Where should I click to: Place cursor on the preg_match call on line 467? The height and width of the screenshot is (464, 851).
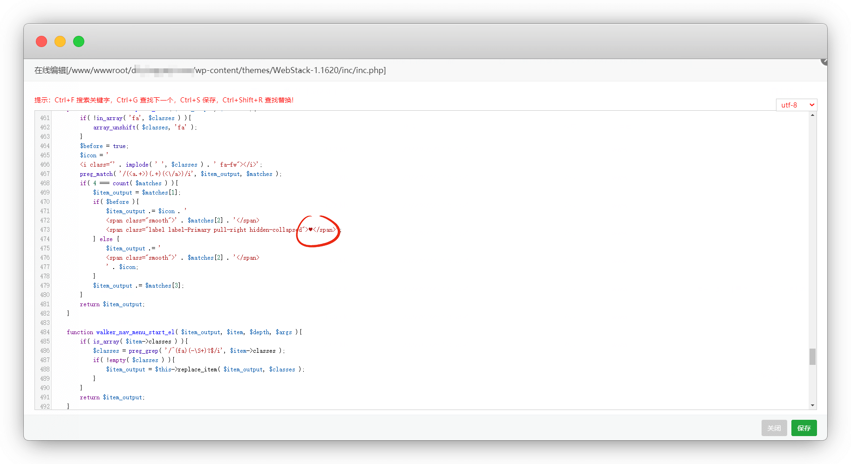click(96, 174)
